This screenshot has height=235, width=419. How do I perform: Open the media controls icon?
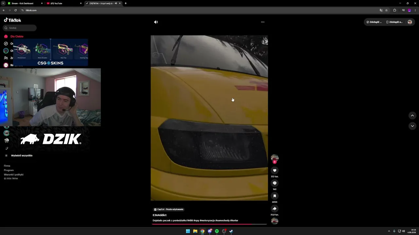pos(403,10)
